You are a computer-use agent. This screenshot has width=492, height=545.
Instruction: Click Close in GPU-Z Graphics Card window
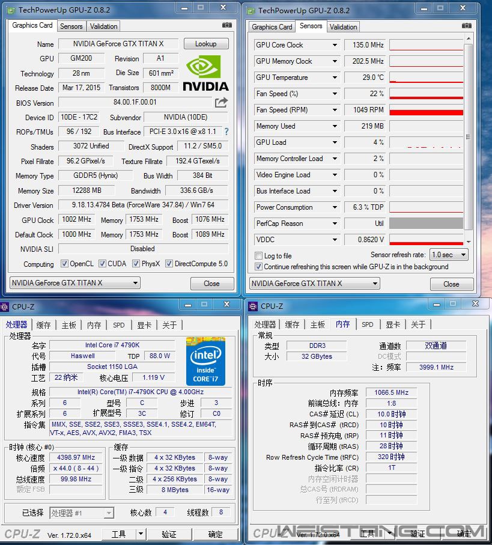click(x=212, y=284)
